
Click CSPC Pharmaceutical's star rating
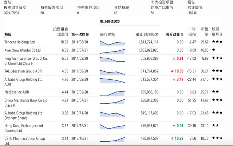pyautogui.click(x=217, y=138)
